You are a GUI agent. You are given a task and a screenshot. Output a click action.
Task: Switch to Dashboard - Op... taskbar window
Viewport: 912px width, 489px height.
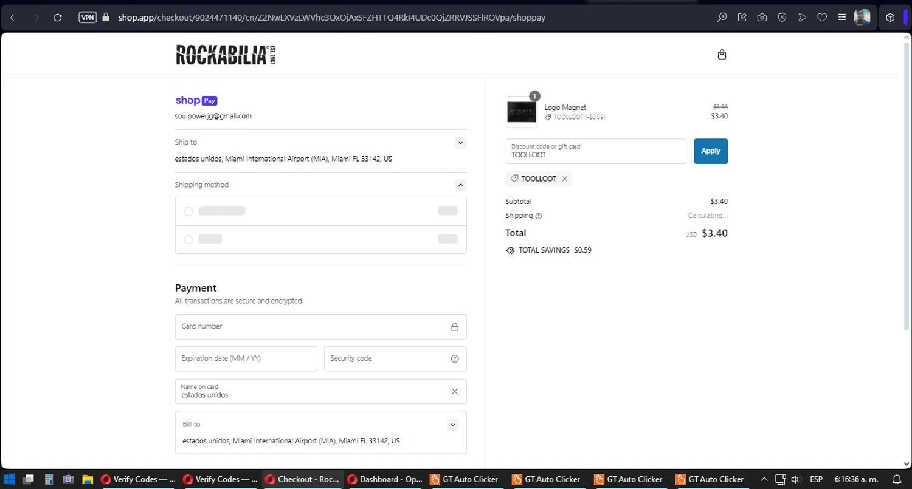pos(385,479)
